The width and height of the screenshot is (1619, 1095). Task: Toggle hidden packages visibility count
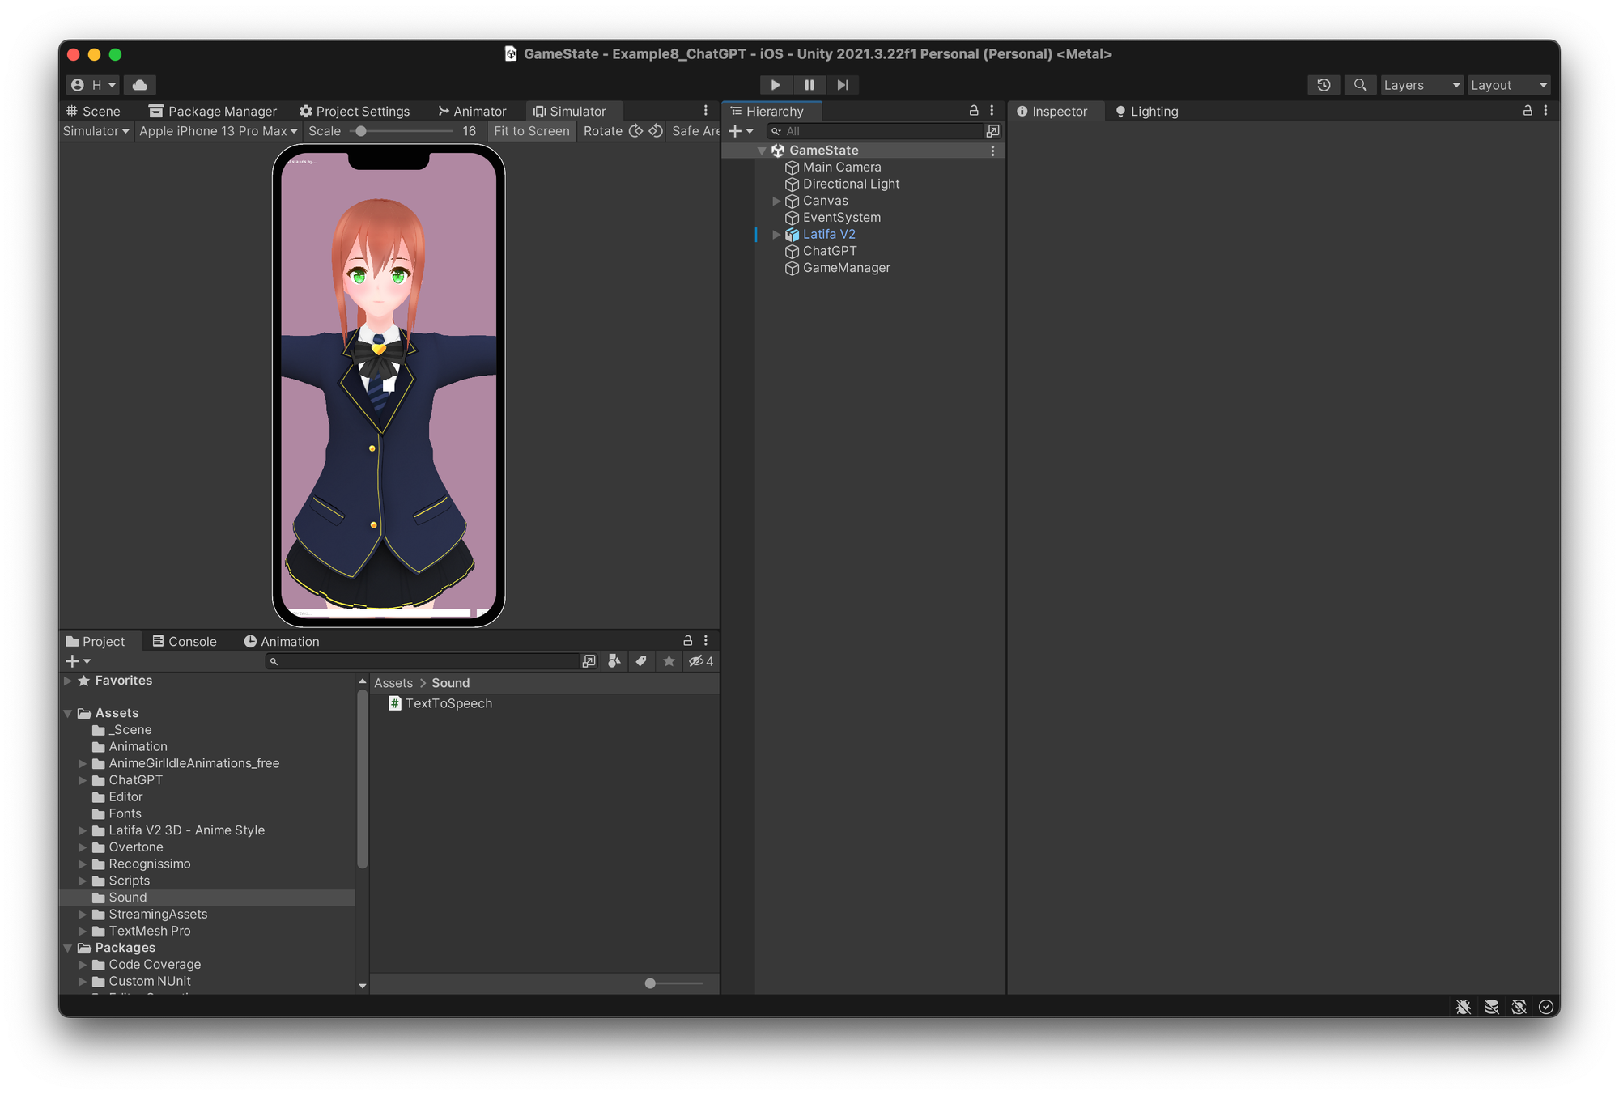701,661
